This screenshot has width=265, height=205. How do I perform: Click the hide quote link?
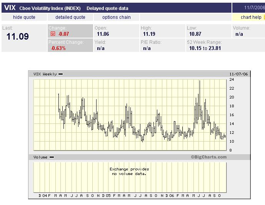tap(24, 17)
